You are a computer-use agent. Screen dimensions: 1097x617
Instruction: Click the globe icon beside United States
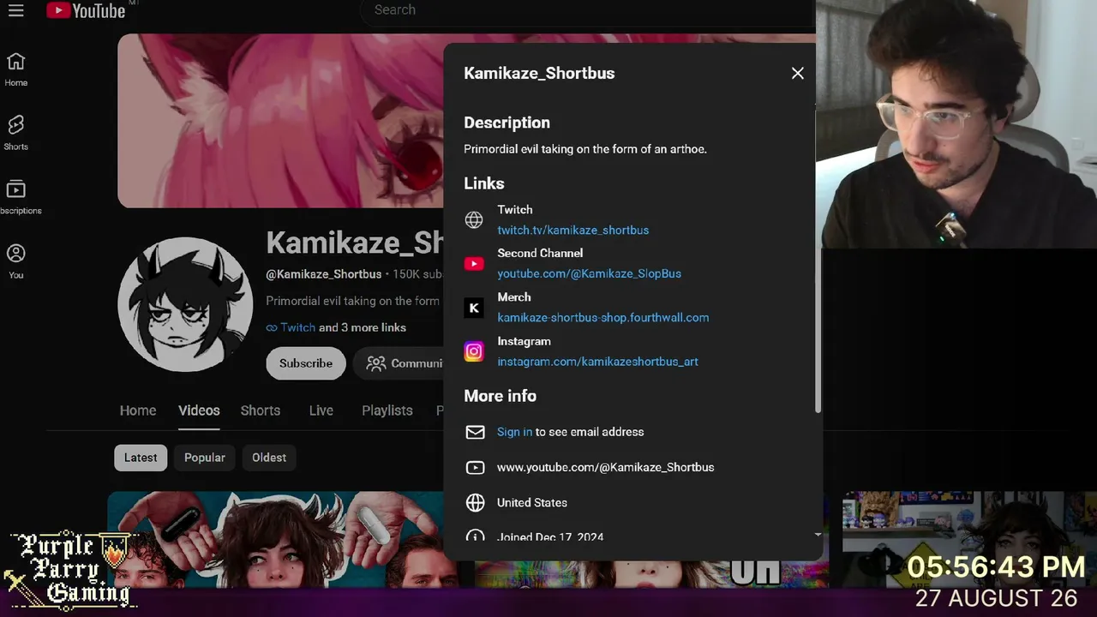(x=475, y=502)
